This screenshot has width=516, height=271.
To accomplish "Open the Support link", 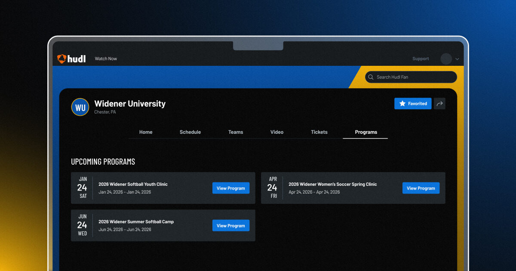I will 421,59.
